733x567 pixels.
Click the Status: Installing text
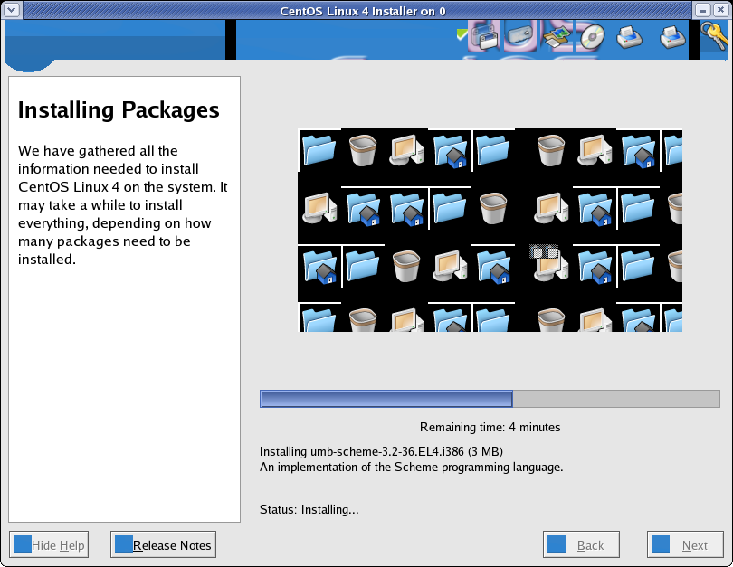tap(308, 509)
